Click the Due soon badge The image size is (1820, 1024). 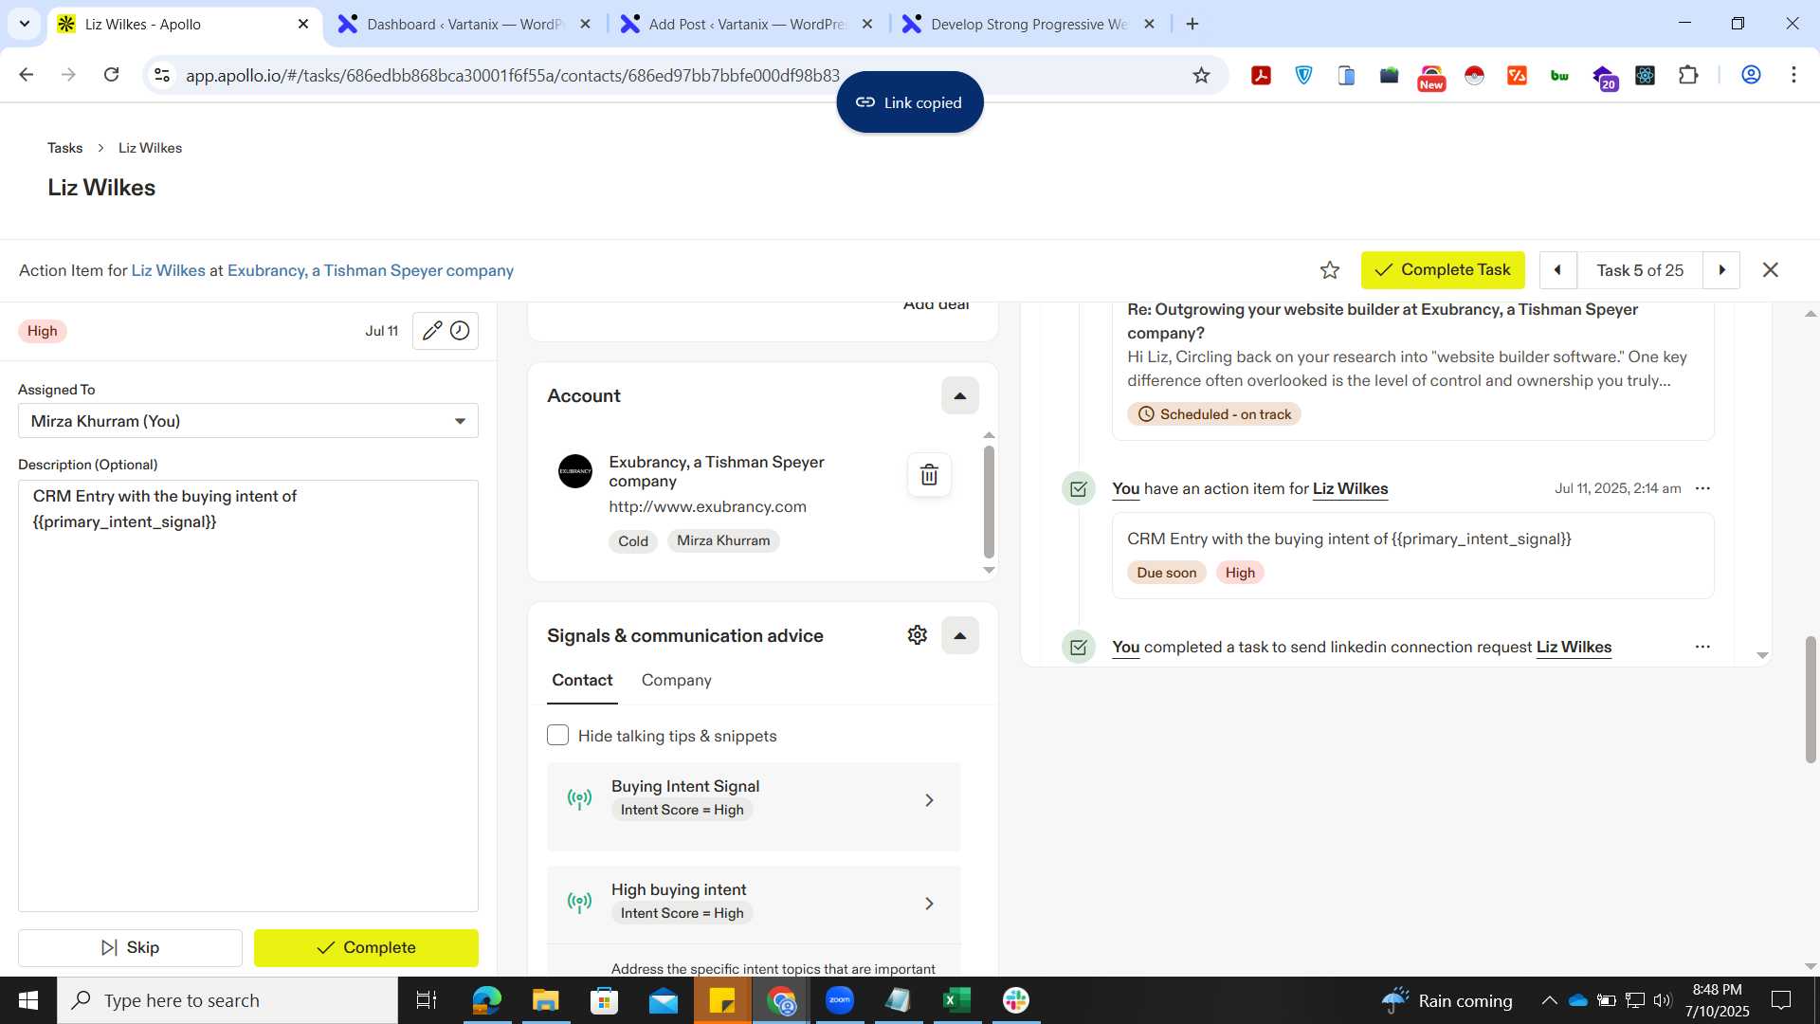pos(1166,573)
